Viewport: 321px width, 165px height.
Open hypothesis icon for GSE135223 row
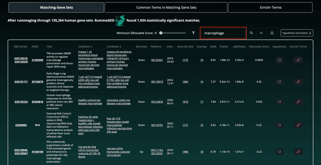(x=280, y=102)
